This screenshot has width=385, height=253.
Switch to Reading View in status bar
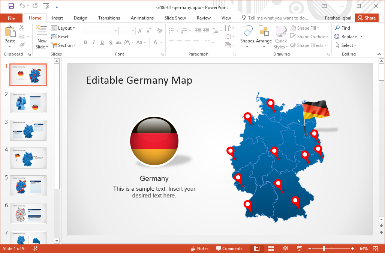(x=285, y=248)
